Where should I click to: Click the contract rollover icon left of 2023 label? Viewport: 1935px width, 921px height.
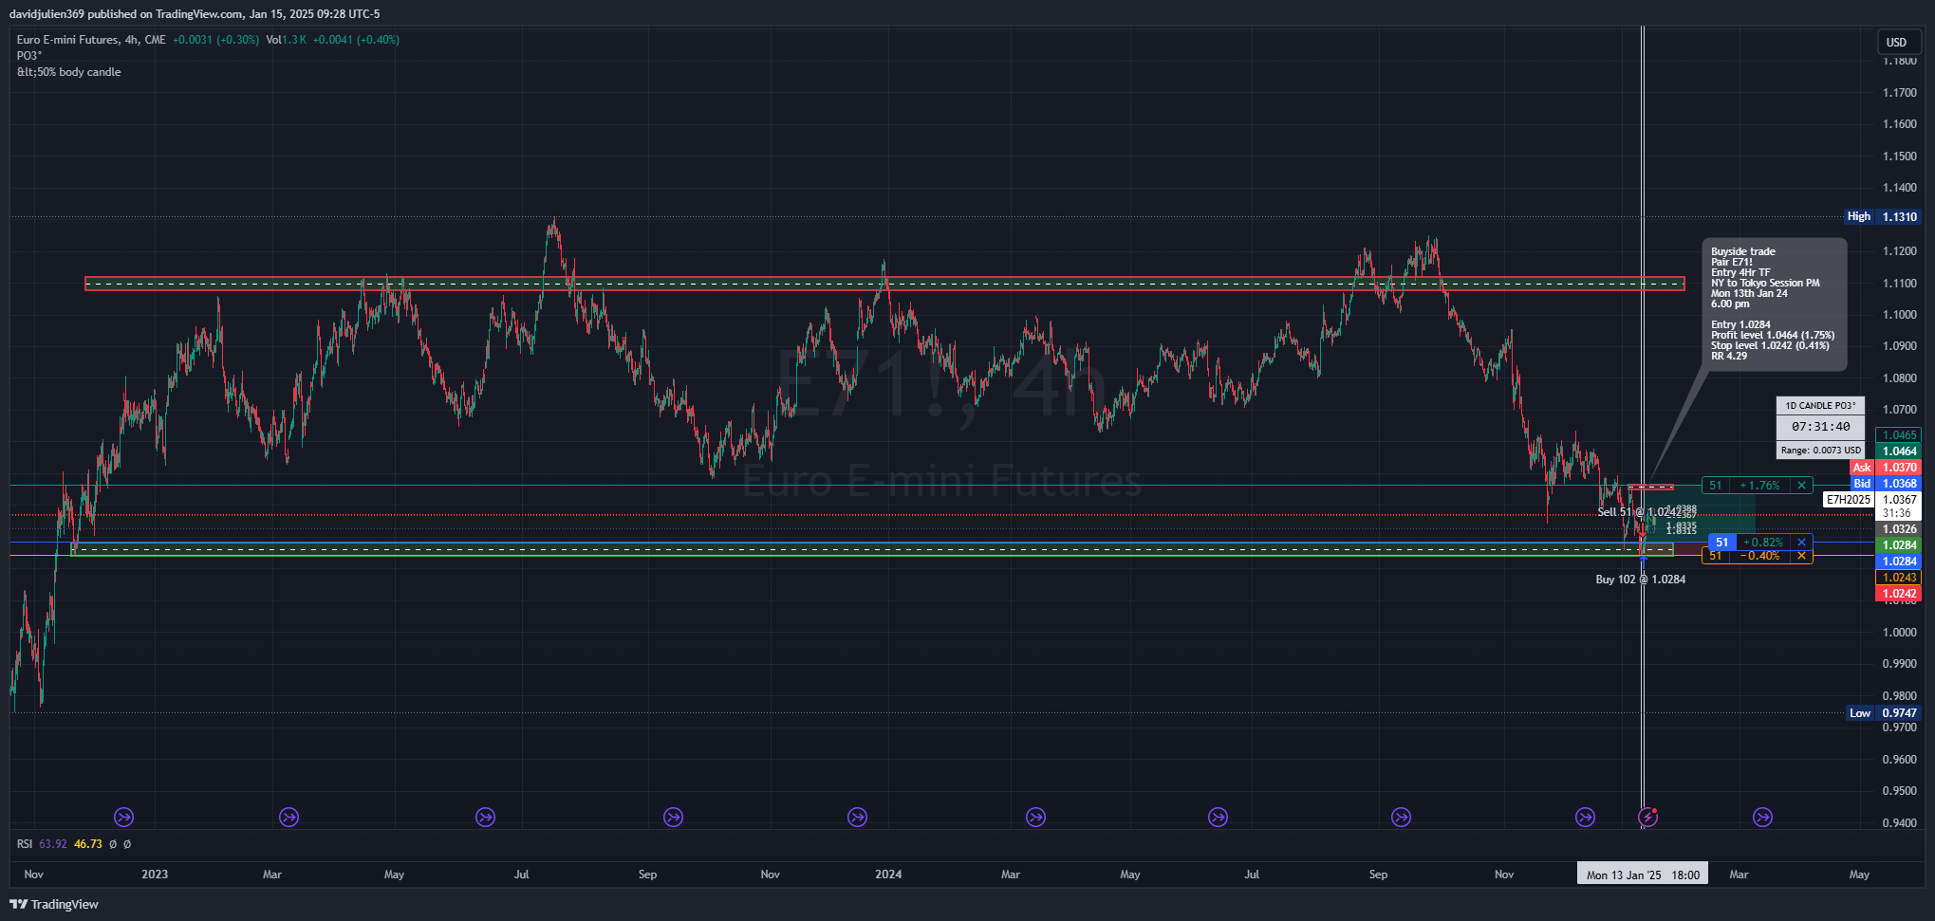coord(123,817)
